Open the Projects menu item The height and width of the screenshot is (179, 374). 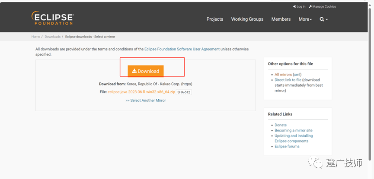pyautogui.click(x=214, y=19)
